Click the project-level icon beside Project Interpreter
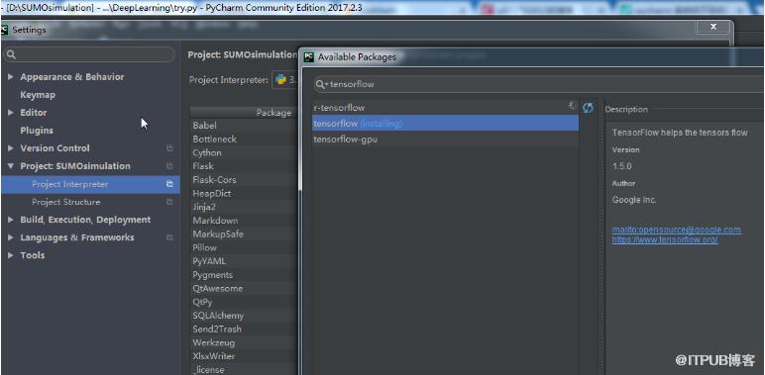The height and width of the screenshot is (375, 765). (169, 184)
